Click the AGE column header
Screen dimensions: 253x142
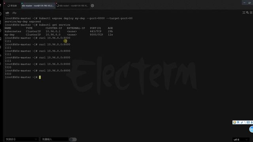coord(110,28)
